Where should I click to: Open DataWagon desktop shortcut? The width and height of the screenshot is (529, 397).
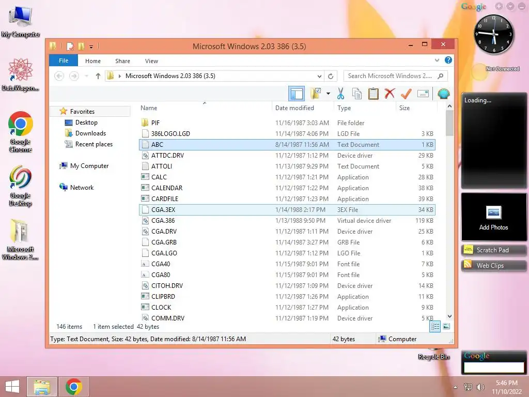(20, 74)
